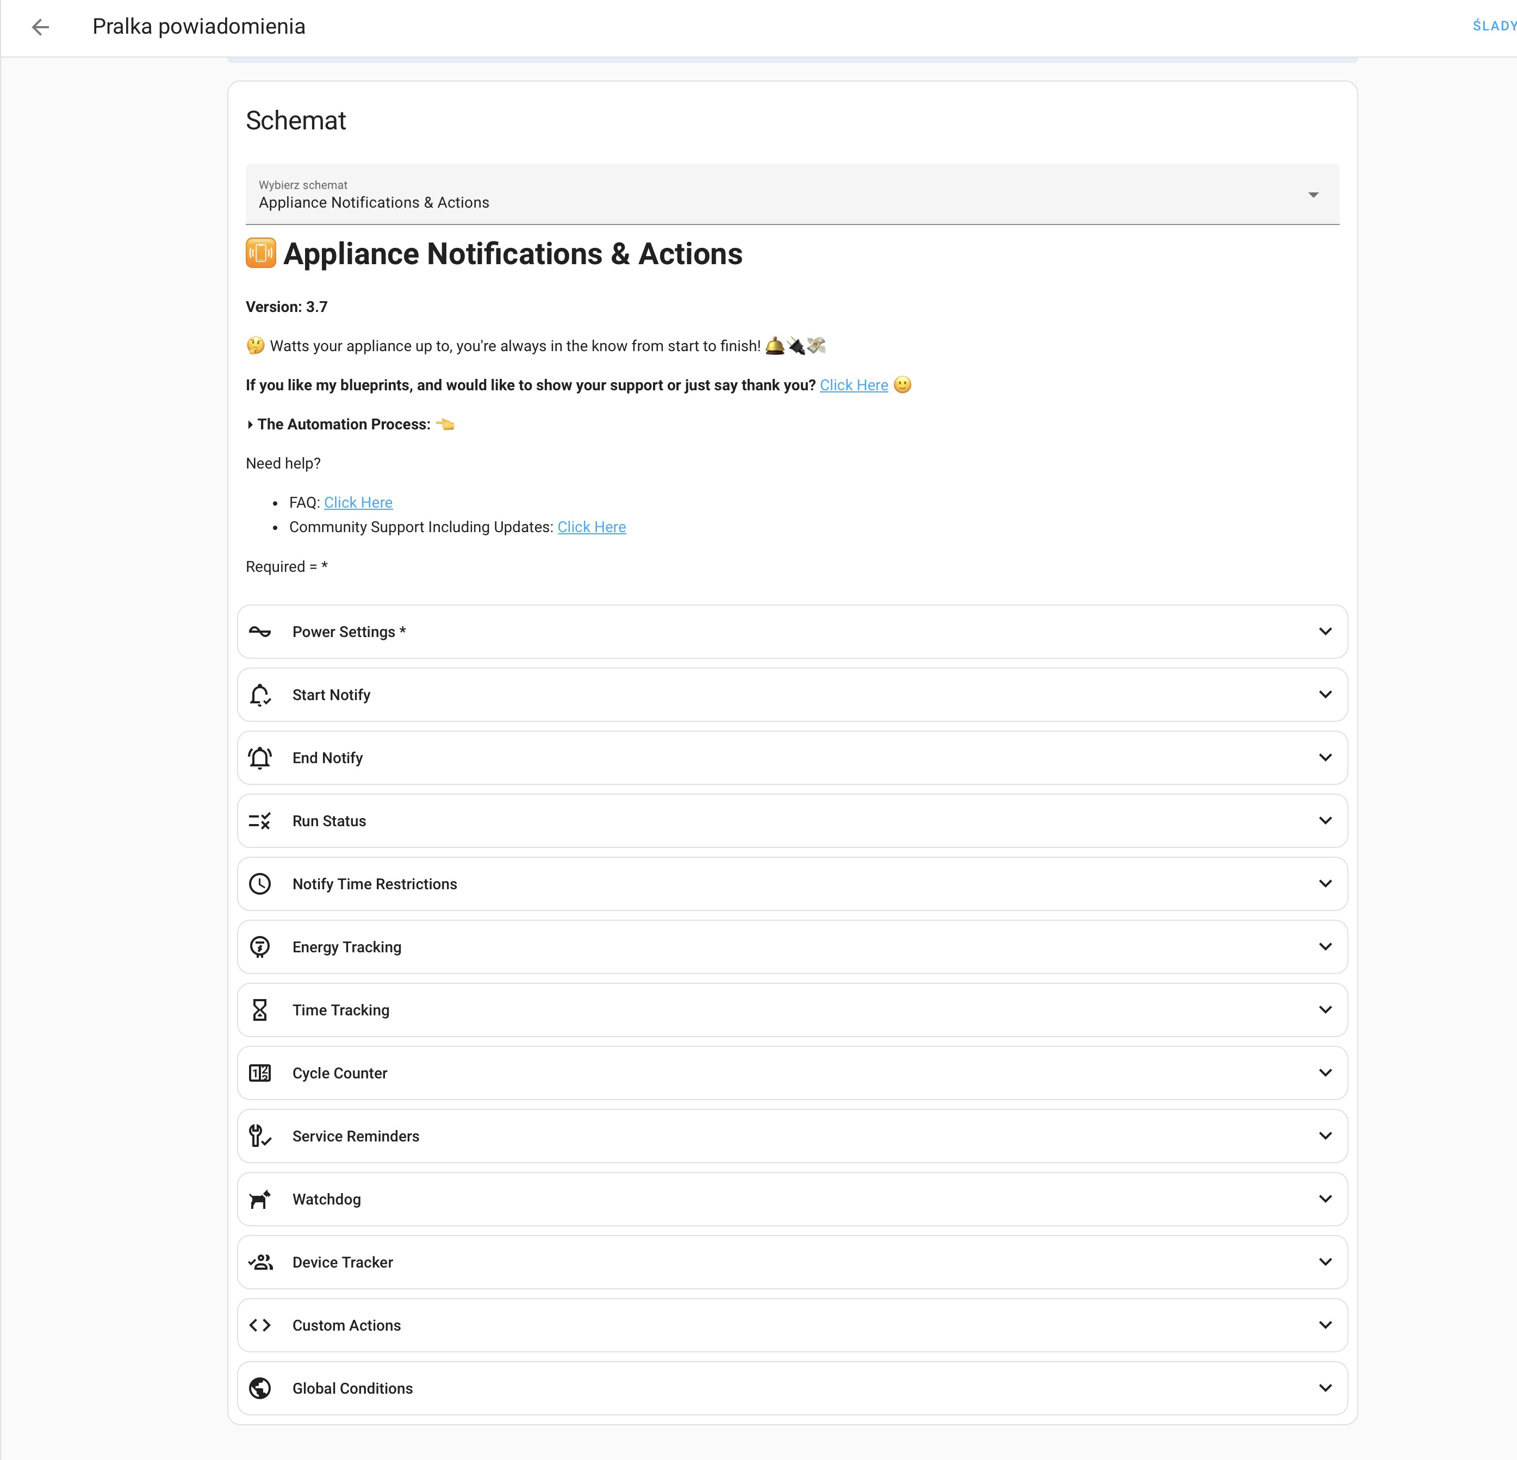Open the Cycle Counter section label
Viewport: 1517px width, 1460px height.
click(340, 1074)
